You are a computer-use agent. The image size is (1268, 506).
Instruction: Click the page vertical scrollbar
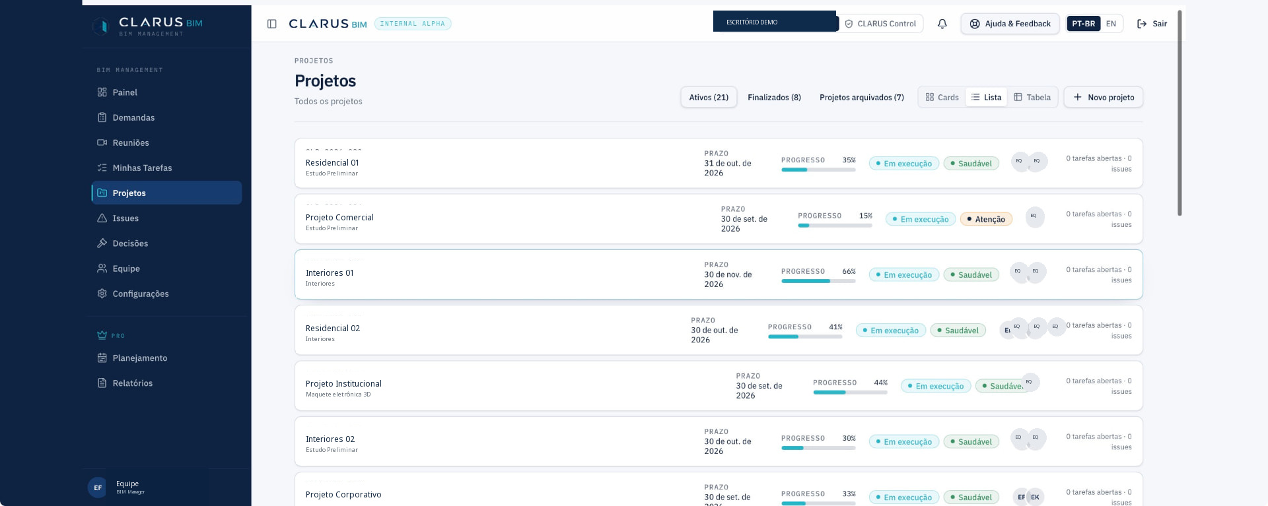click(x=1180, y=112)
